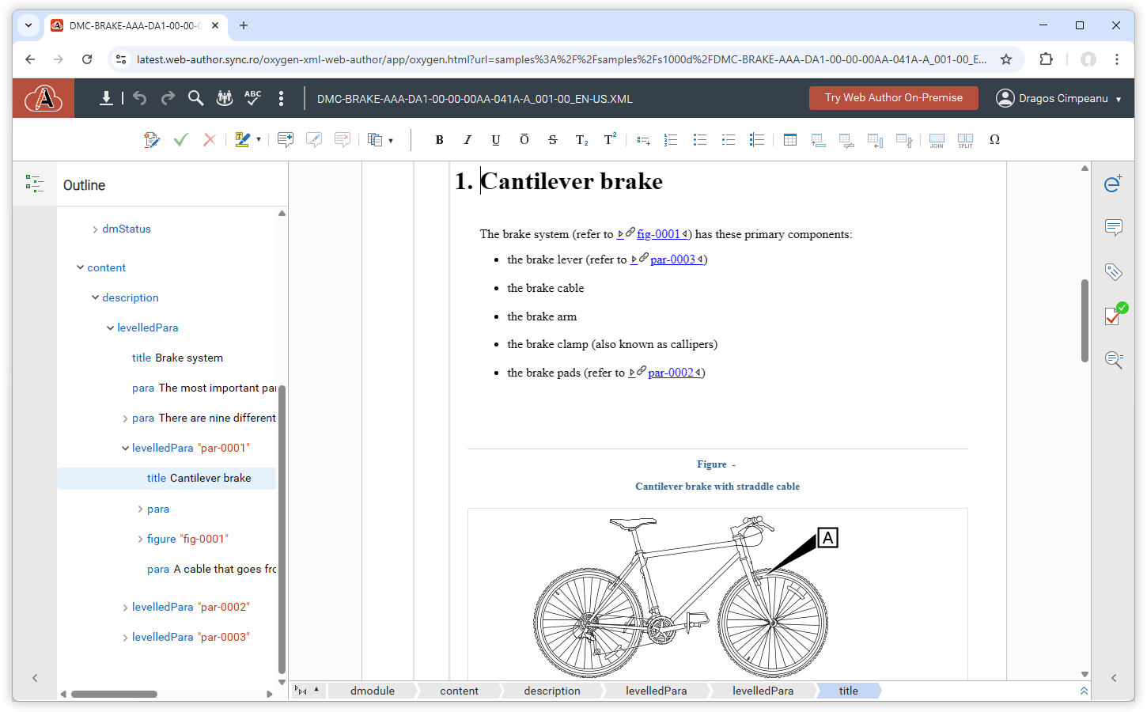Image resolution: width=1147 pixels, height=712 pixels.
Task: Toggle track changes mode
Action: pos(152,139)
